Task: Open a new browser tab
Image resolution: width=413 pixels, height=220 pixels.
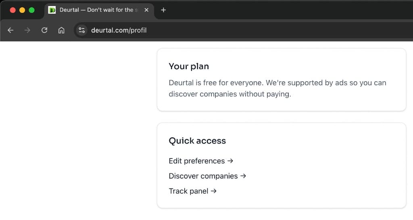Action: 163,10
